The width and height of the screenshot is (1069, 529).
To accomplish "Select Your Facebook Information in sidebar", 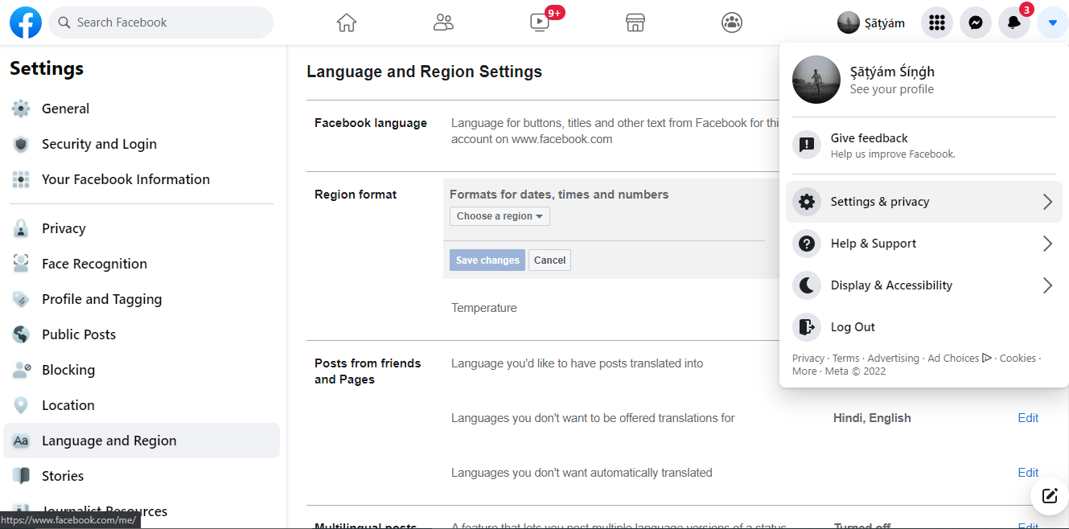I will [142, 179].
